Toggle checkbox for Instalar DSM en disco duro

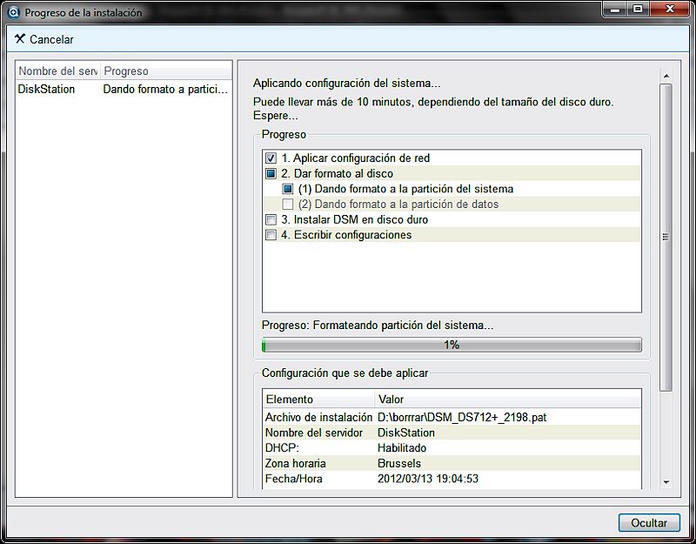tap(271, 219)
